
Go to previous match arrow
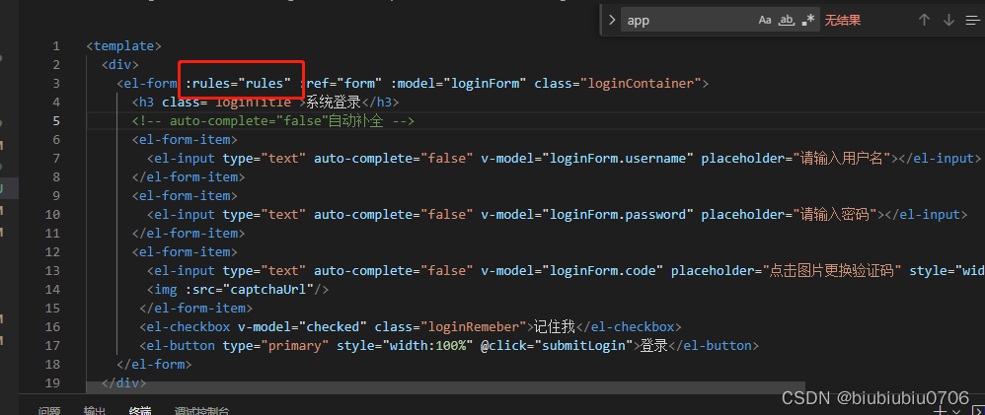click(x=924, y=20)
